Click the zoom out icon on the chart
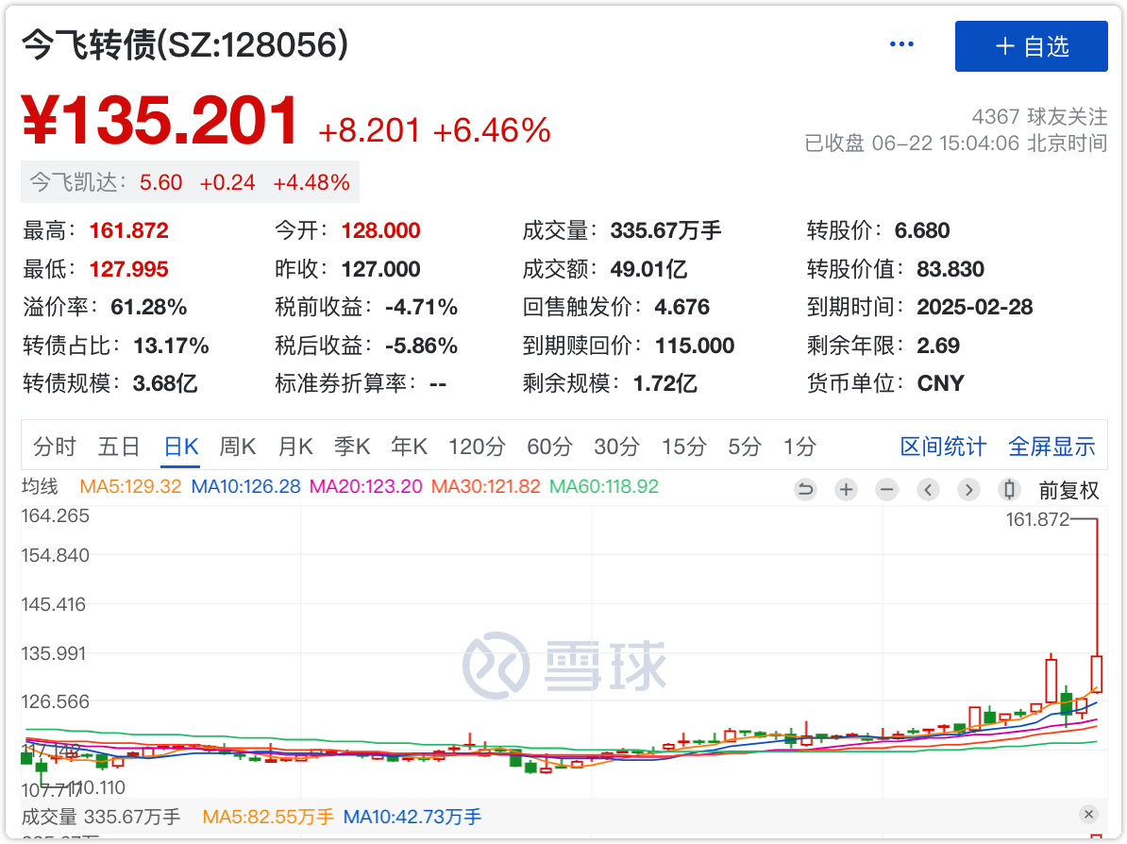The height and width of the screenshot is (844, 1127). pos(887,490)
